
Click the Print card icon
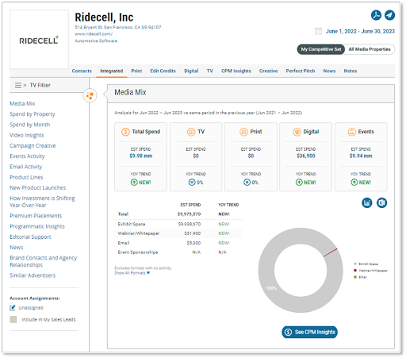pos(243,132)
